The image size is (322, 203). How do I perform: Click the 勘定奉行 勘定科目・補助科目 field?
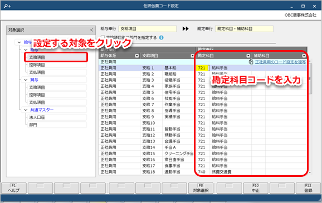click(x=244, y=29)
